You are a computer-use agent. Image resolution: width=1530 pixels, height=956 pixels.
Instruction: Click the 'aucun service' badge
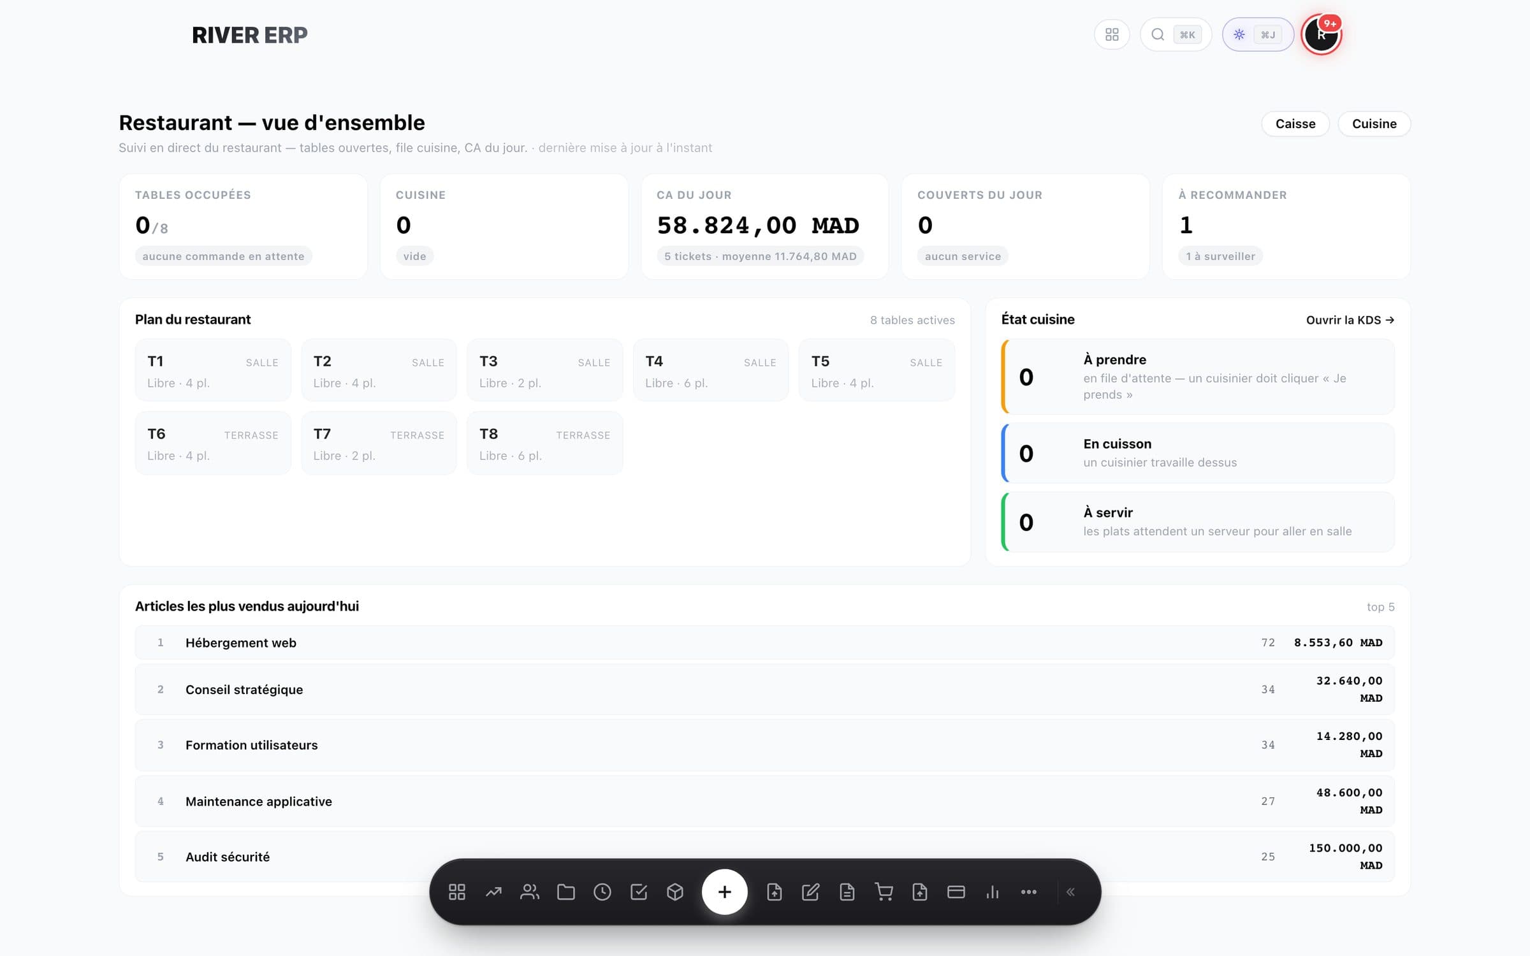pyautogui.click(x=963, y=256)
